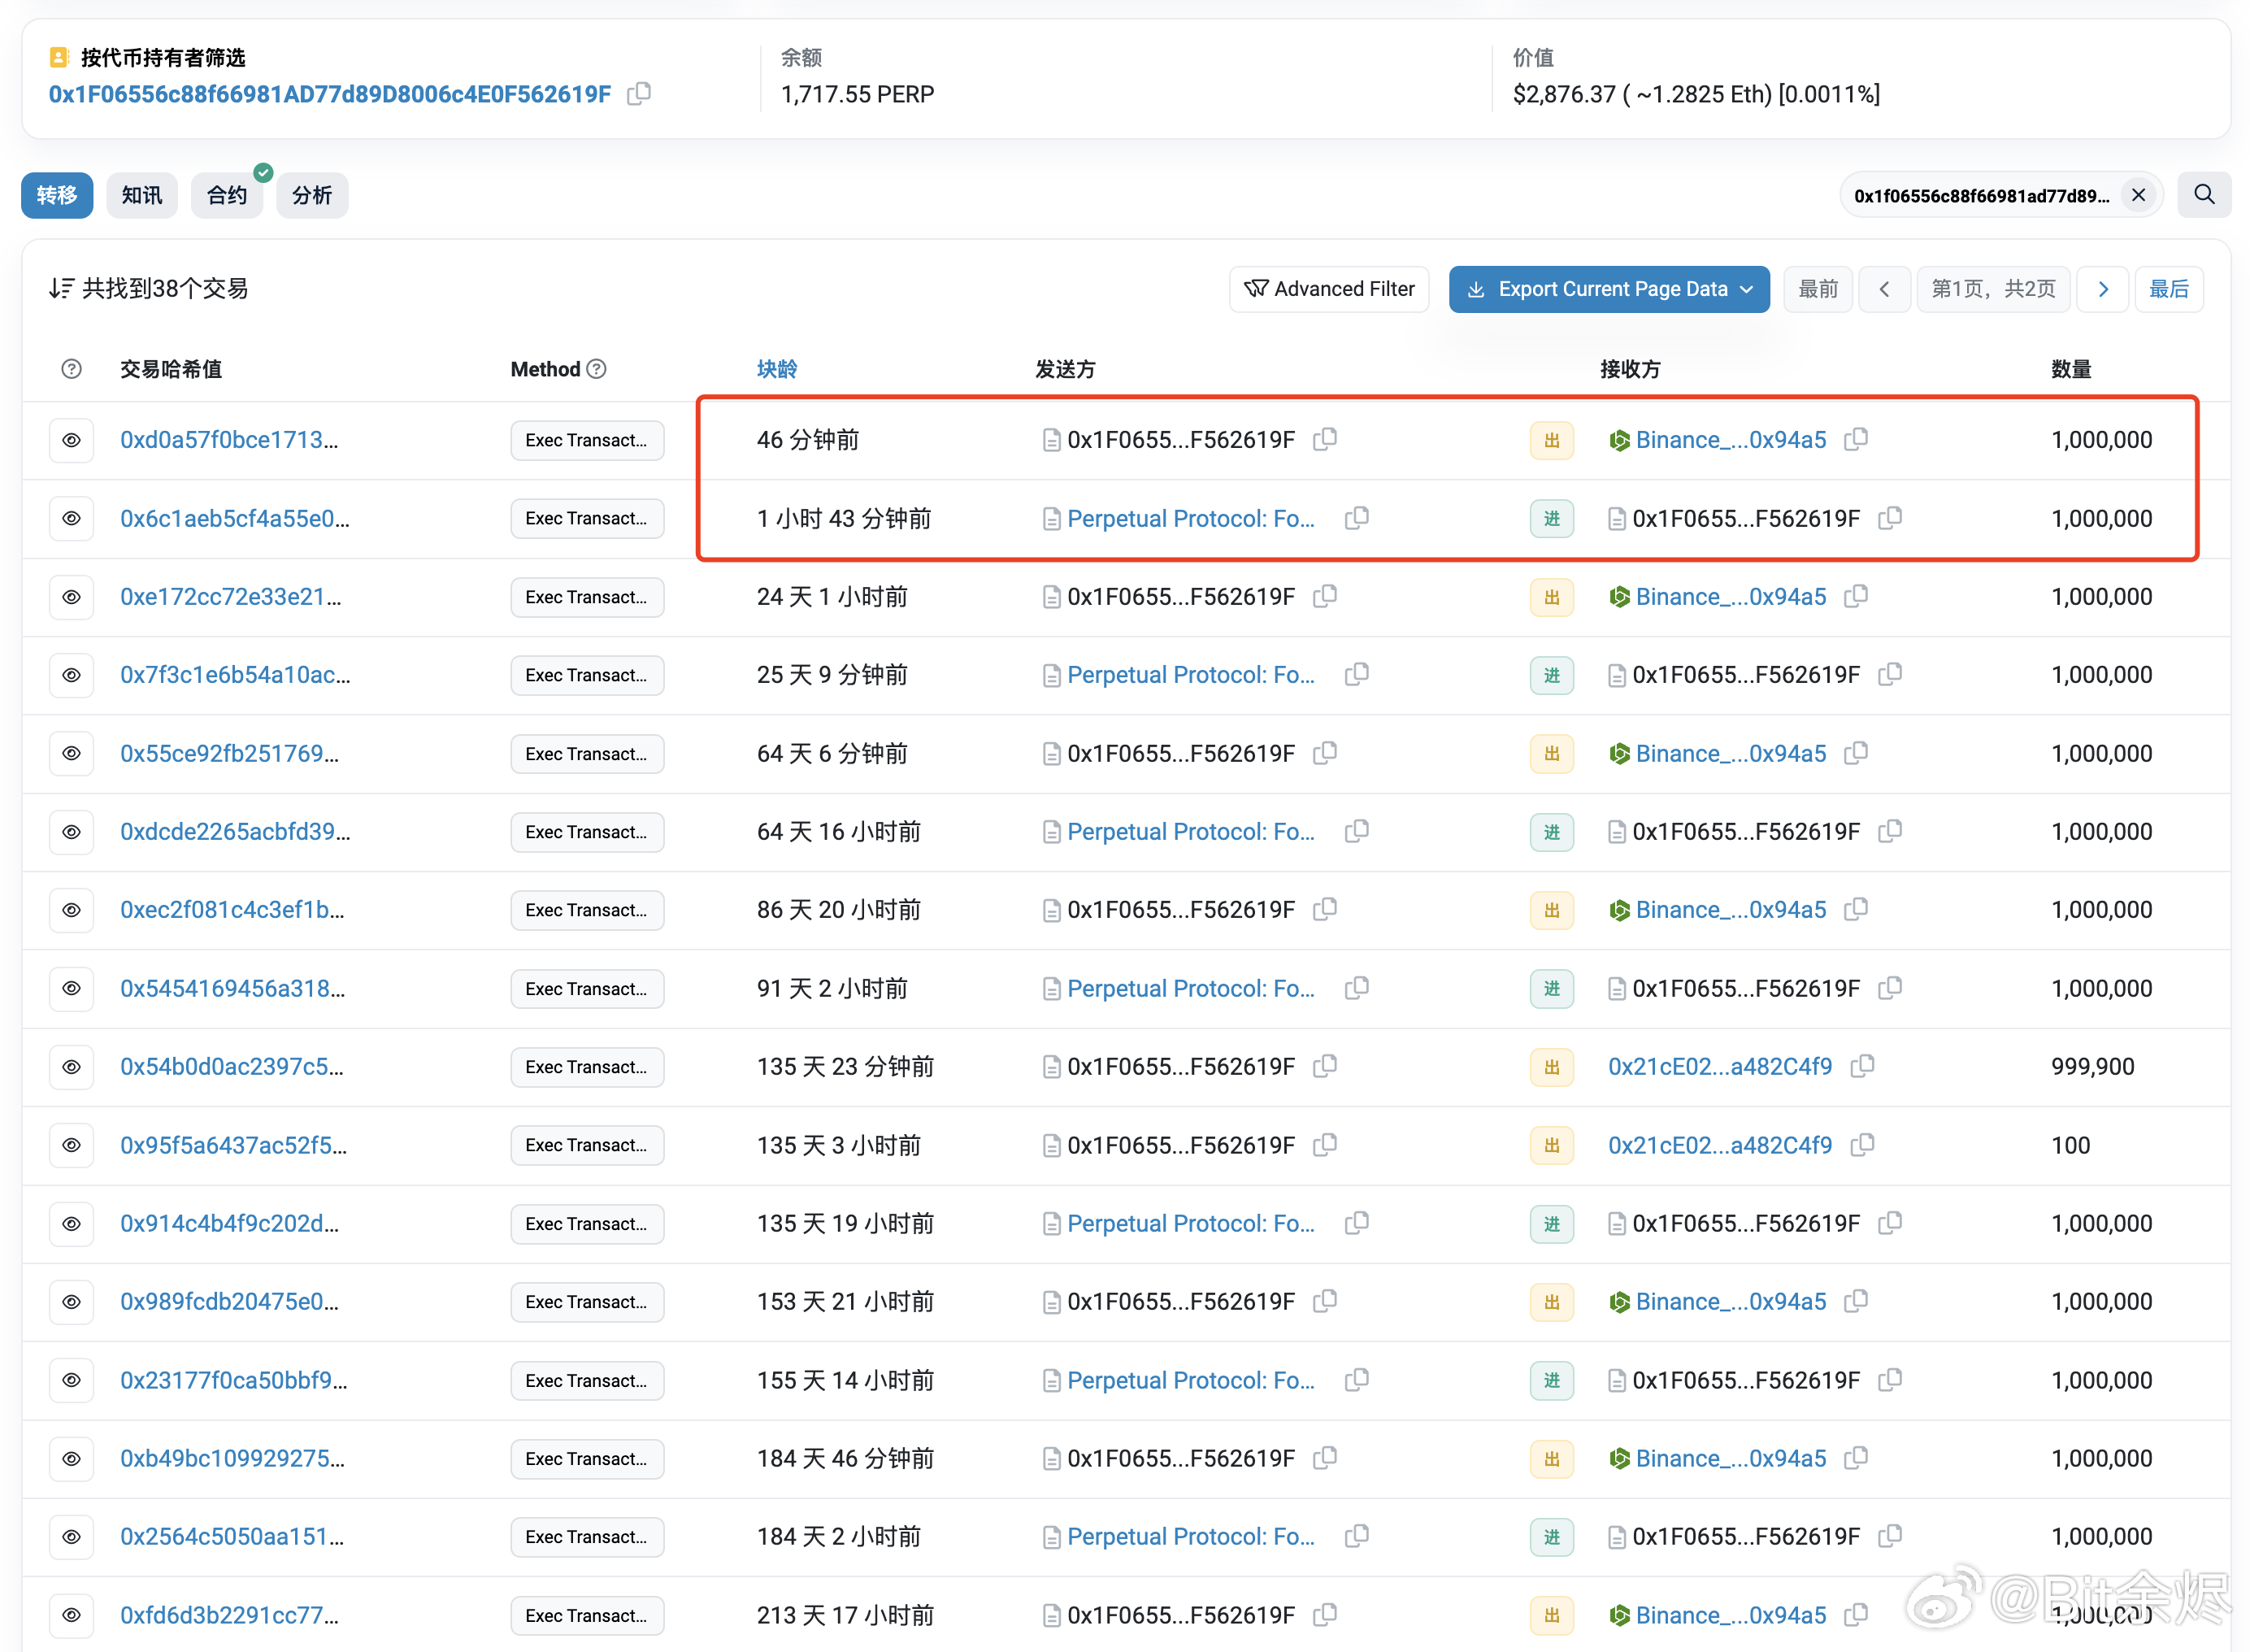Switch to the 知讯 tab
The height and width of the screenshot is (1652, 2250).
[142, 195]
